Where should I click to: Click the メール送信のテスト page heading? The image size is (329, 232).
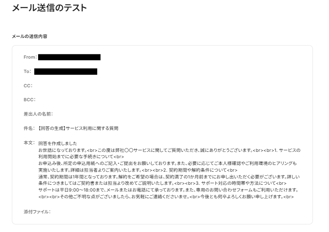[x=49, y=8]
